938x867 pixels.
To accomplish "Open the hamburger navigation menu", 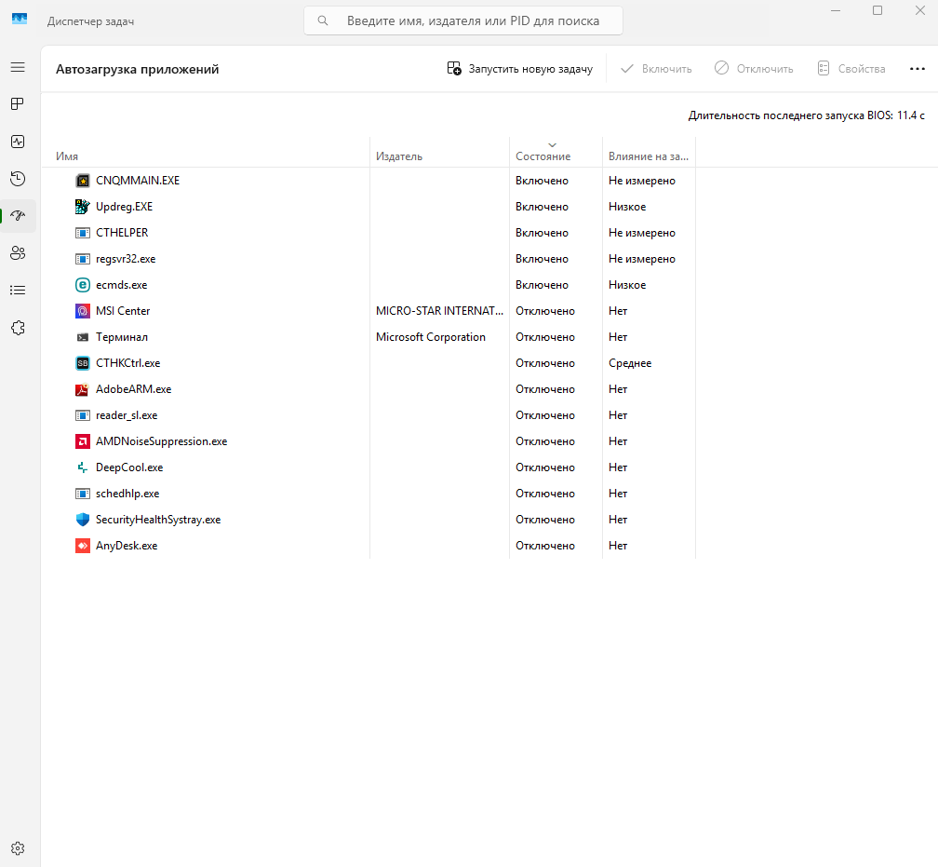I will [18, 67].
